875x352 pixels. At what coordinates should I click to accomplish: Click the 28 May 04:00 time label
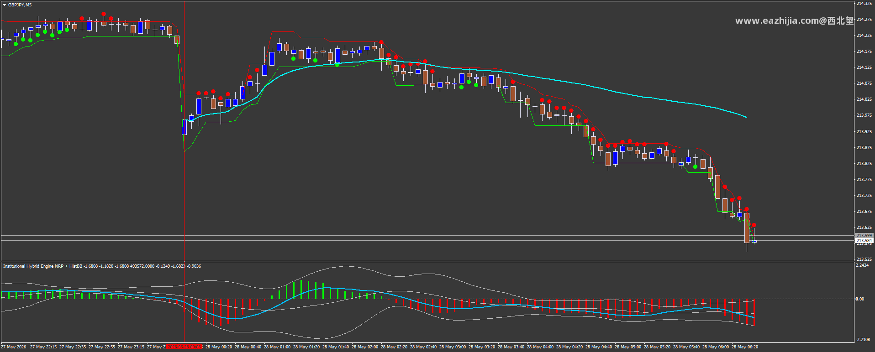540,347
